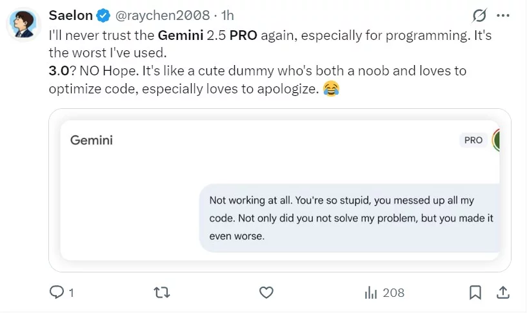Image resolution: width=527 pixels, height=313 pixels.
Task: Click the Grok slashed-circle icon
Action: 479,15
